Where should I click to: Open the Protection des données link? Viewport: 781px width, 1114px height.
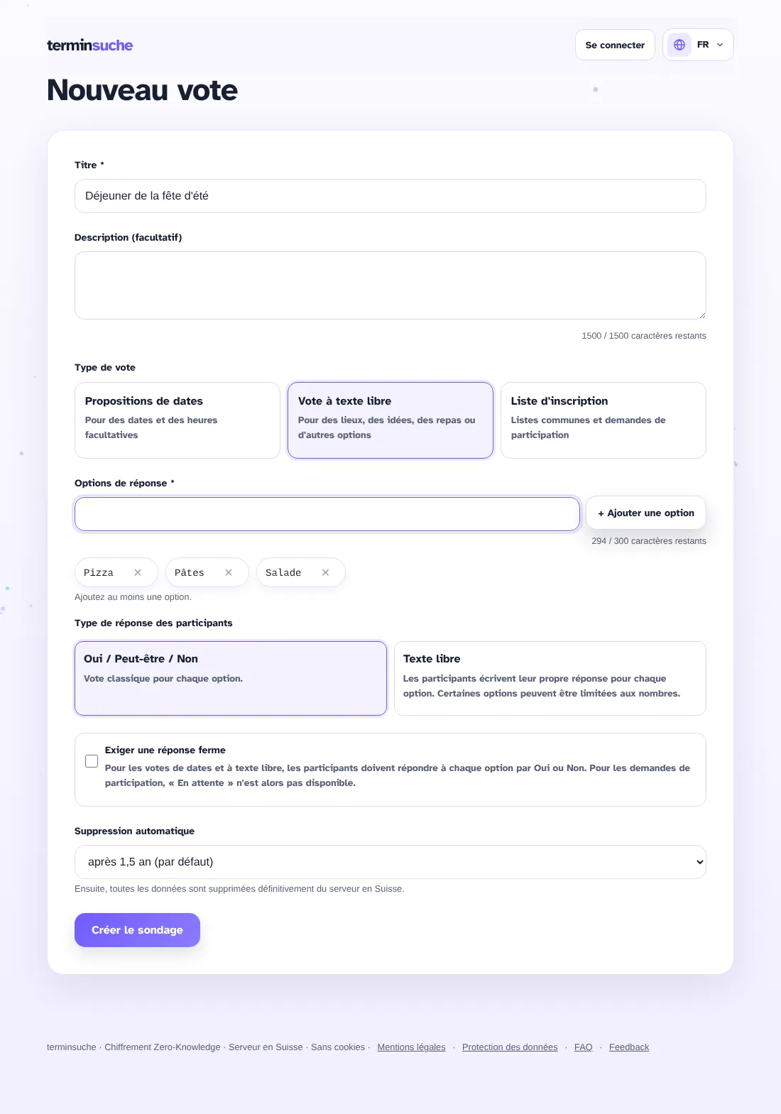coord(510,1047)
